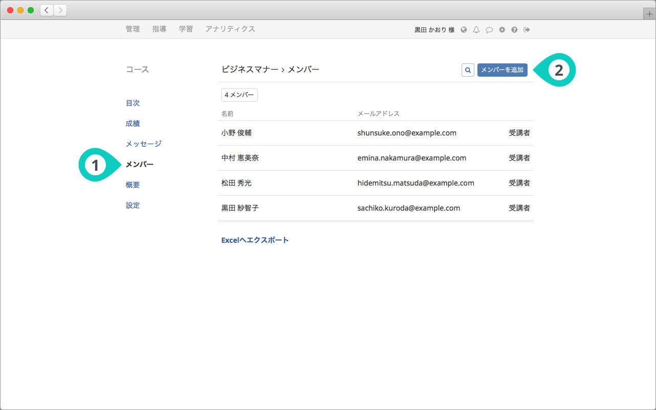Click the メンバーを追加 button
The image size is (656, 410).
pyautogui.click(x=502, y=70)
